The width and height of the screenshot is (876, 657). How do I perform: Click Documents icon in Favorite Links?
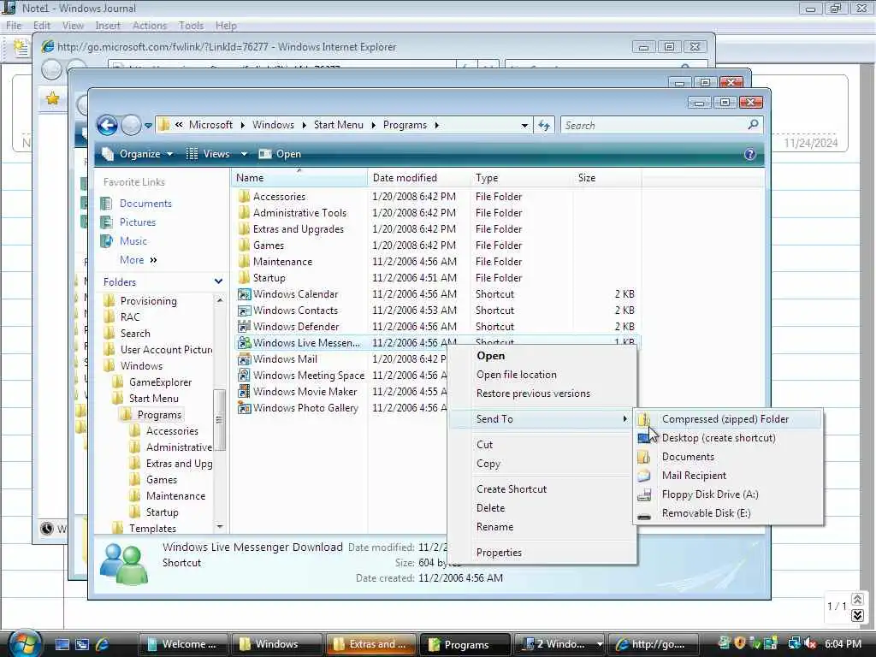click(106, 204)
